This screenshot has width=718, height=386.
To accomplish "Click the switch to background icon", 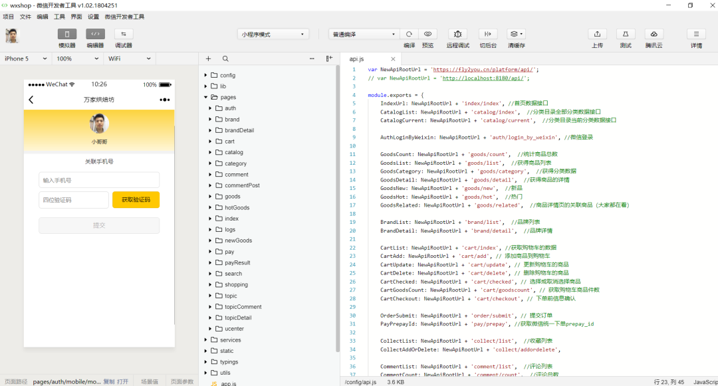I will (x=488, y=34).
